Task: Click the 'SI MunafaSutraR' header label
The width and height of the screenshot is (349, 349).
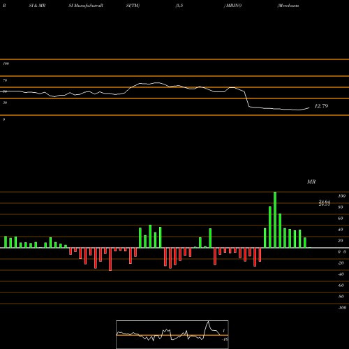Action: [86, 6]
